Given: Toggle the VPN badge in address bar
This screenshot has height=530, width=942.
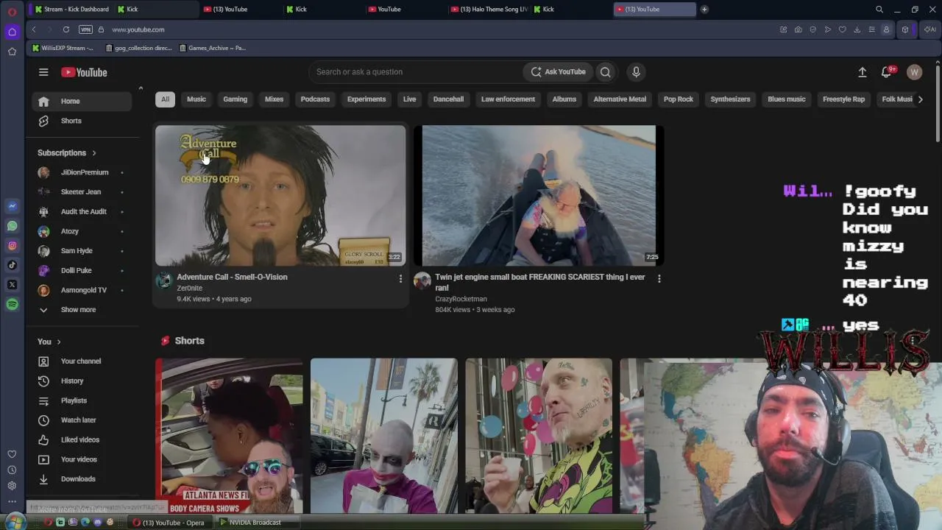Looking at the screenshot, I should tap(85, 29).
